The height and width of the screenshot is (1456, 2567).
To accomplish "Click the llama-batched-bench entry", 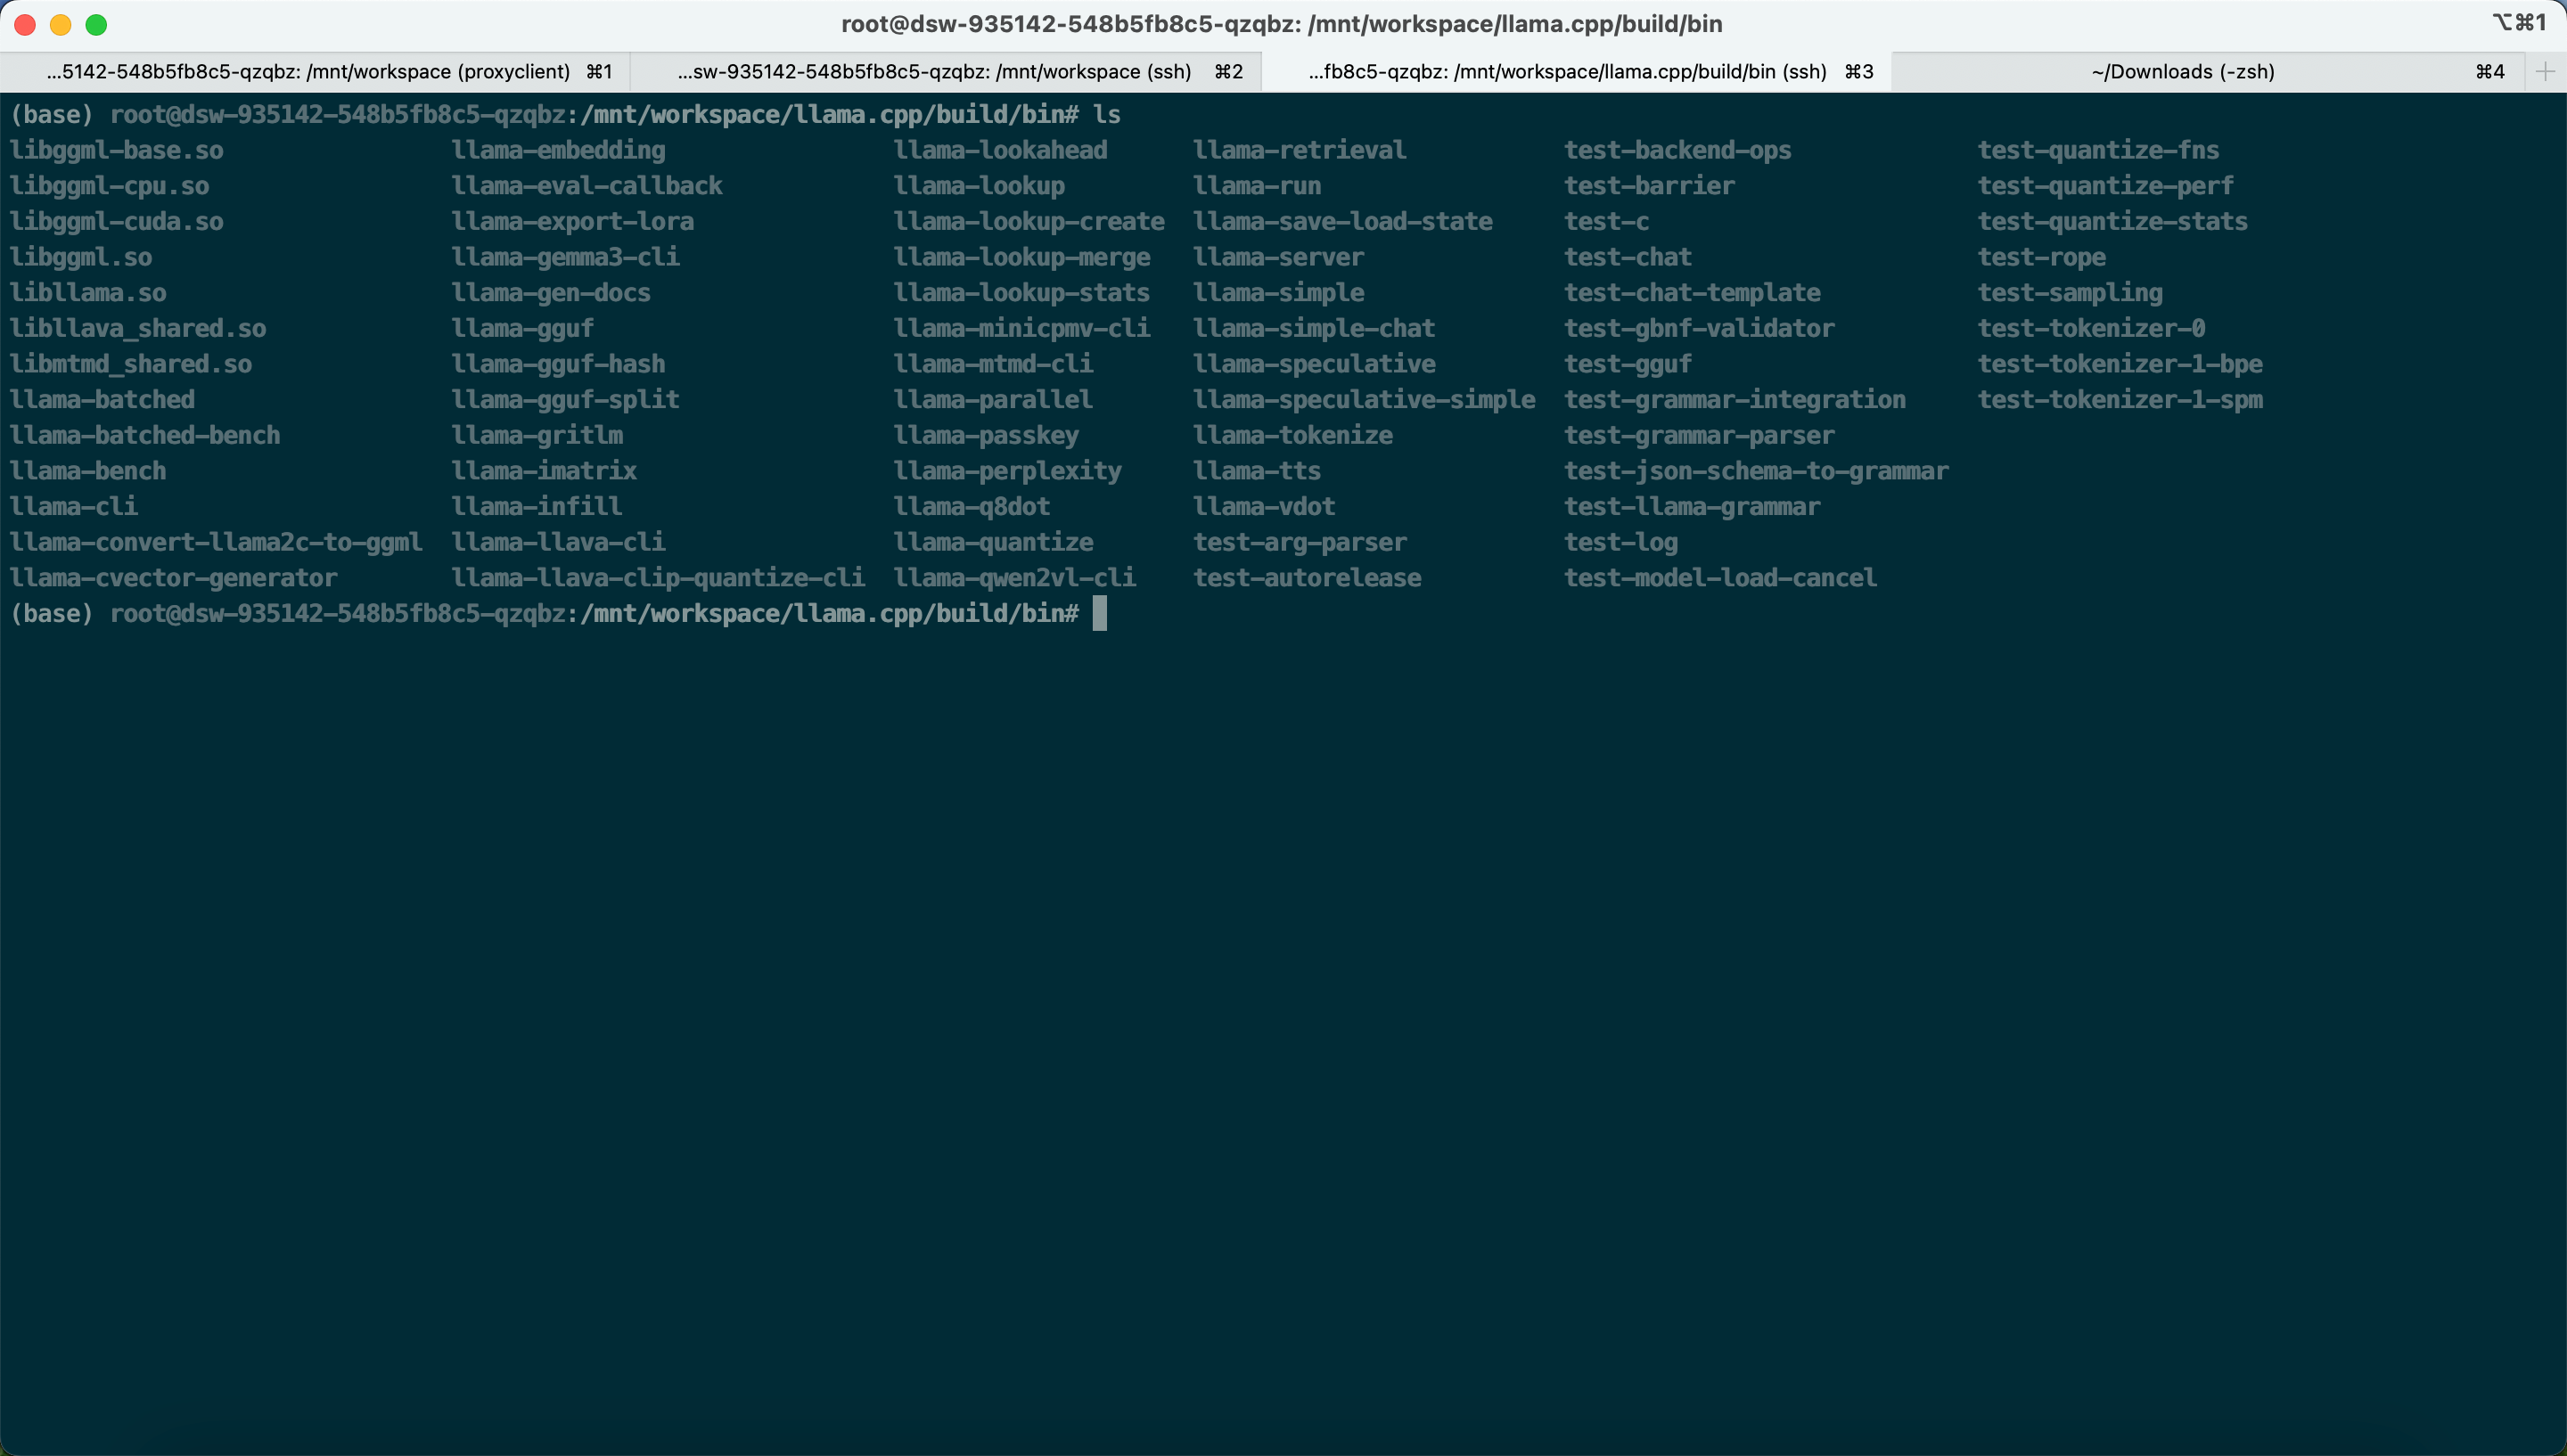I will (145, 435).
